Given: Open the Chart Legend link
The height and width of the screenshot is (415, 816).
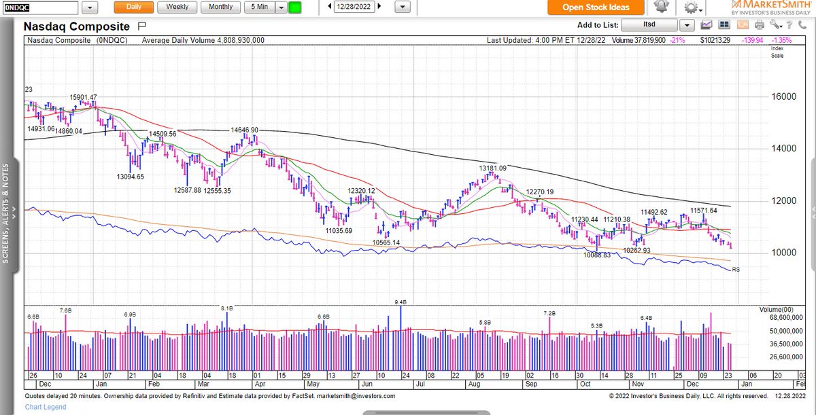Looking at the screenshot, I should [46, 408].
